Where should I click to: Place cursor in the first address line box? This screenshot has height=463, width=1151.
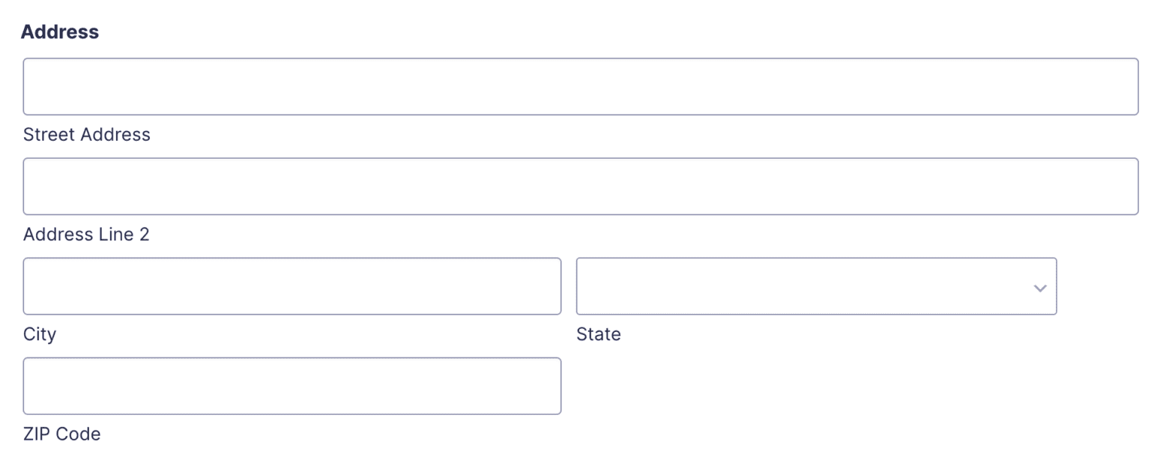tap(580, 86)
